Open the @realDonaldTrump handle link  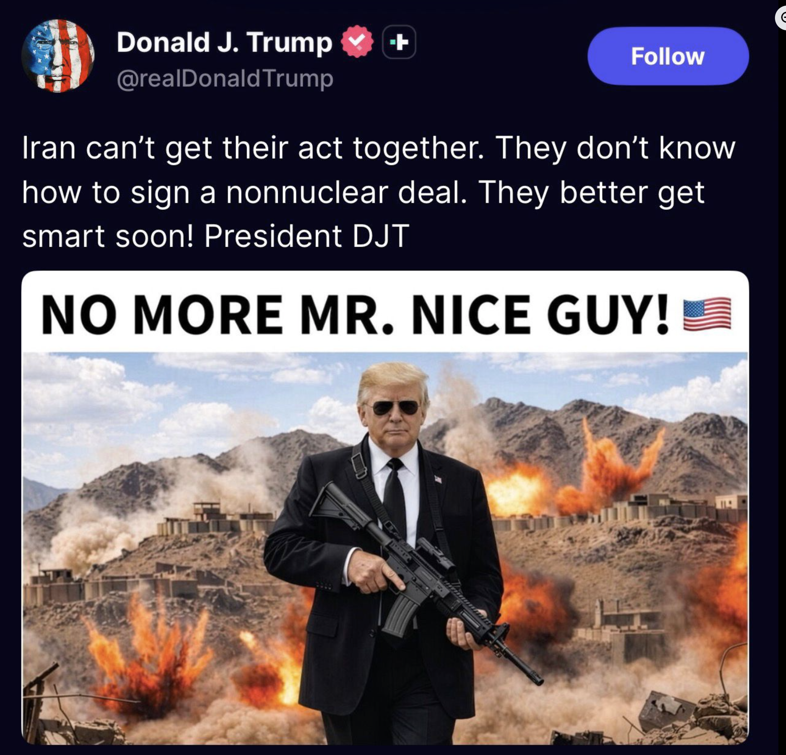point(225,78)
